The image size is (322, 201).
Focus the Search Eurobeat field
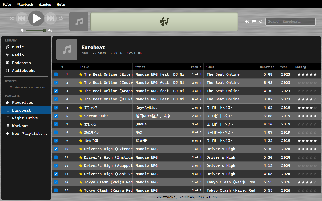tap(291, 22)
